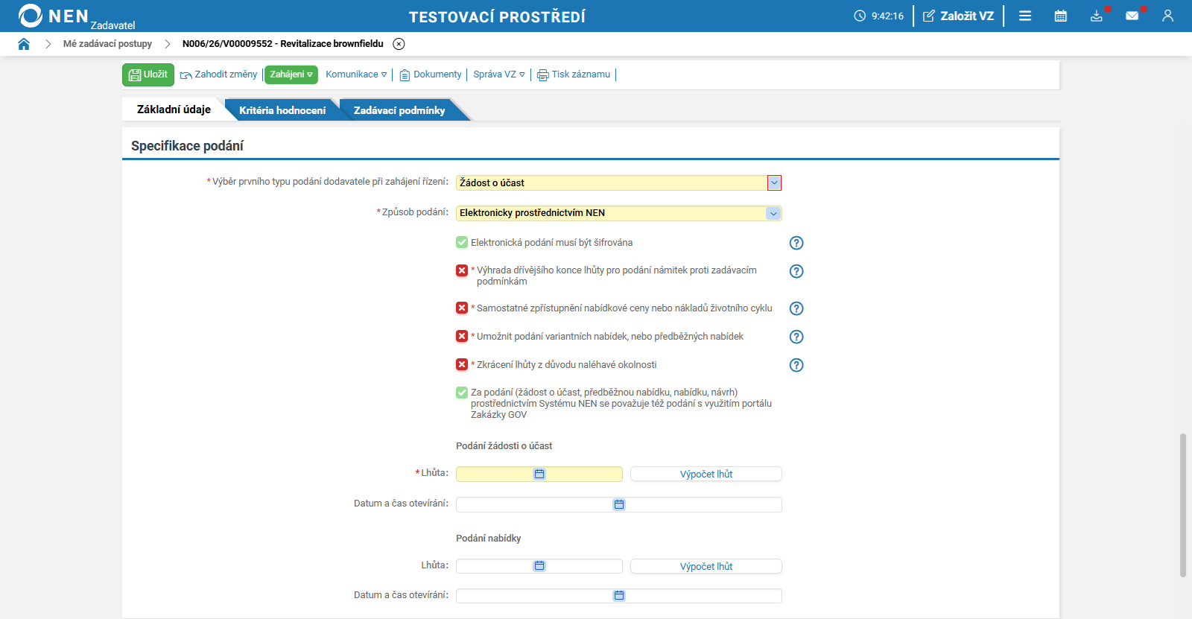
Task: Open the hamburger menu icon
Action: [x=1025, y=16]
